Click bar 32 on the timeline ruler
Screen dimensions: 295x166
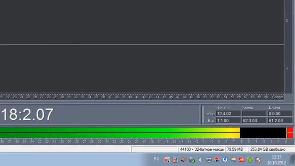click(x=76, y=97)
